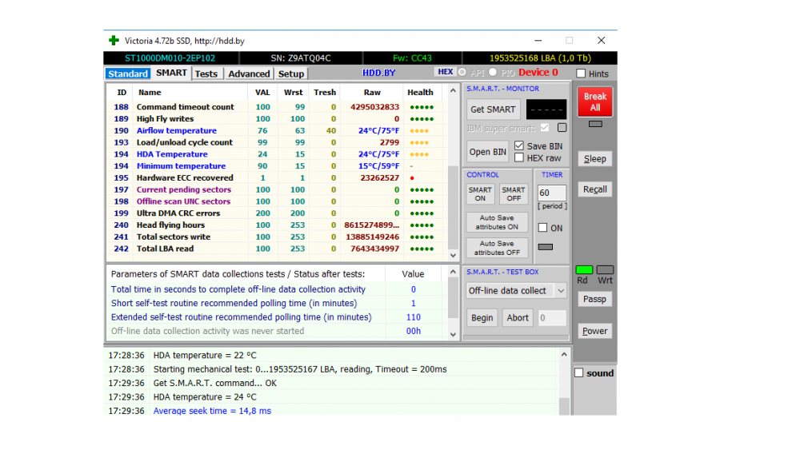
Task: Click the red Break All button
Action: click(x=594, y=102)
